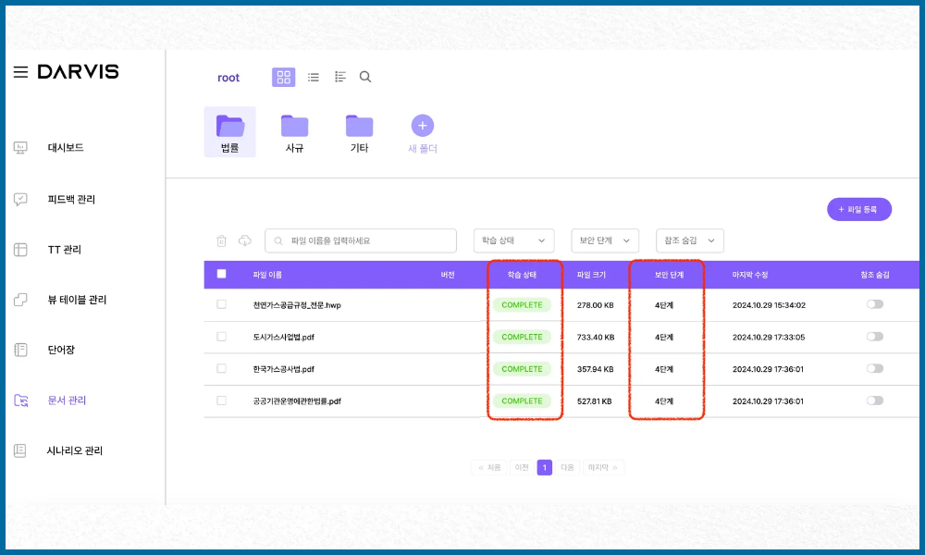Click the TT 관리 table icon
This screenshot has width=925, height=555.
click(x=20, y=250)
